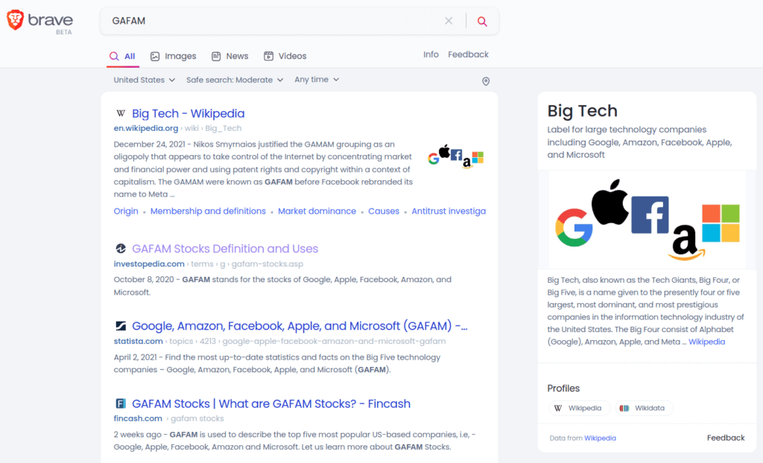
Task: Expand the United States region dropdown
Action: click(x=144, y=80)
